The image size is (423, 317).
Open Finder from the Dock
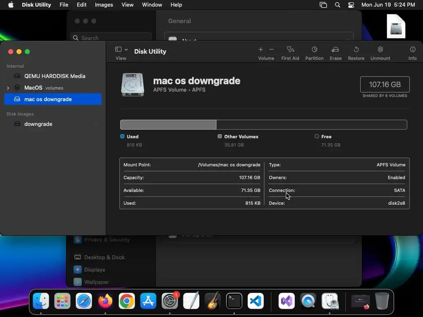pos(41,301)
